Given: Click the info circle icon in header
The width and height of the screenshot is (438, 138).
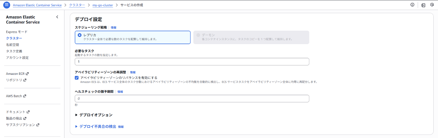Looking at the screenshot, I should (x=412, y=5).
